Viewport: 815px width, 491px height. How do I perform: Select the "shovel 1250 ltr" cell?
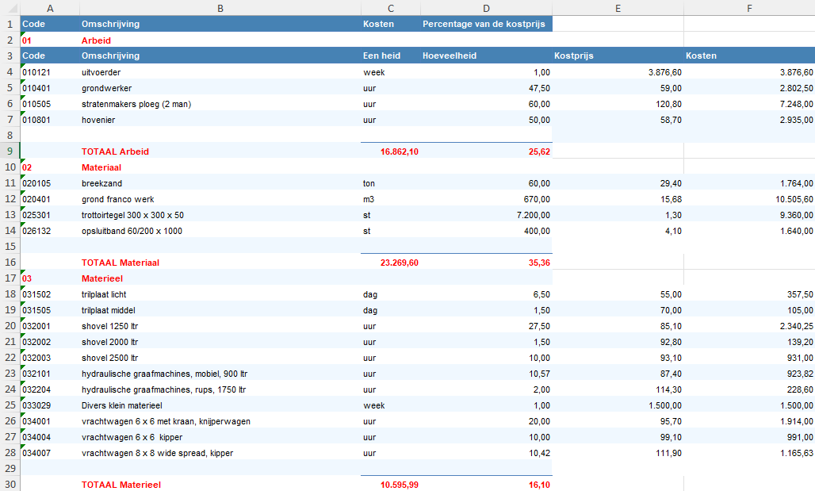tap(220, 326)
